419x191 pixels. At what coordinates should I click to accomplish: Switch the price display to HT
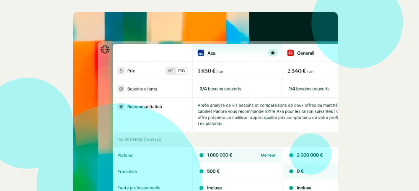tap(171, 71)
